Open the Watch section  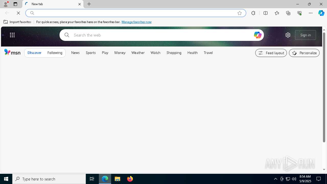pyautogui.click(x=156, y=53)
